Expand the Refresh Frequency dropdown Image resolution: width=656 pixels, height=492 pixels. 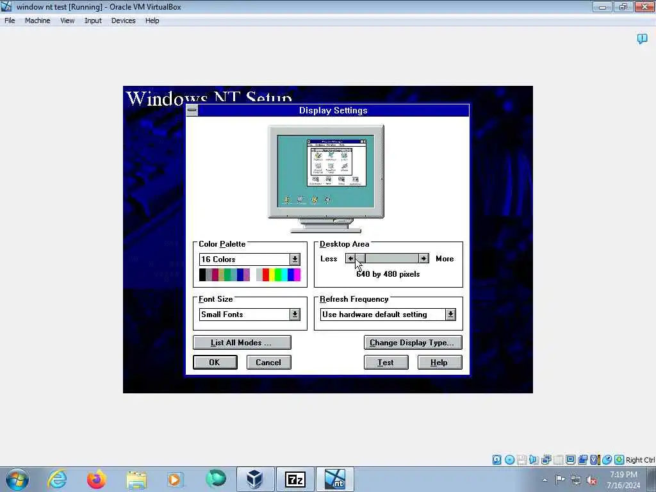450,314
